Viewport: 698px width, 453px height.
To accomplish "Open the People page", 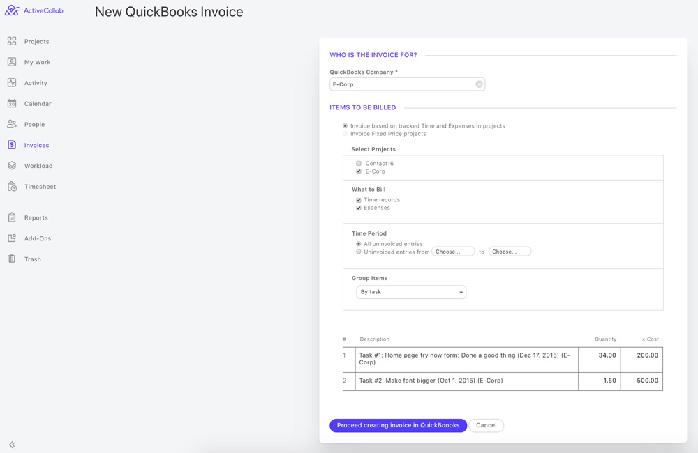I will [34, 125].
